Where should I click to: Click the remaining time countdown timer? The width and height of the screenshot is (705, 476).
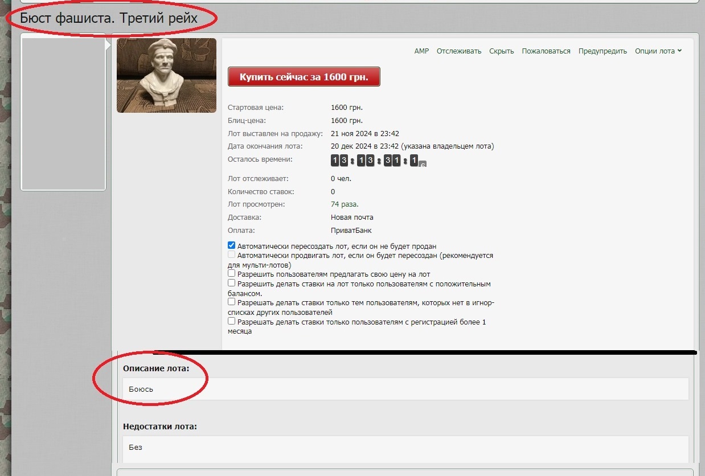[378, 161]
